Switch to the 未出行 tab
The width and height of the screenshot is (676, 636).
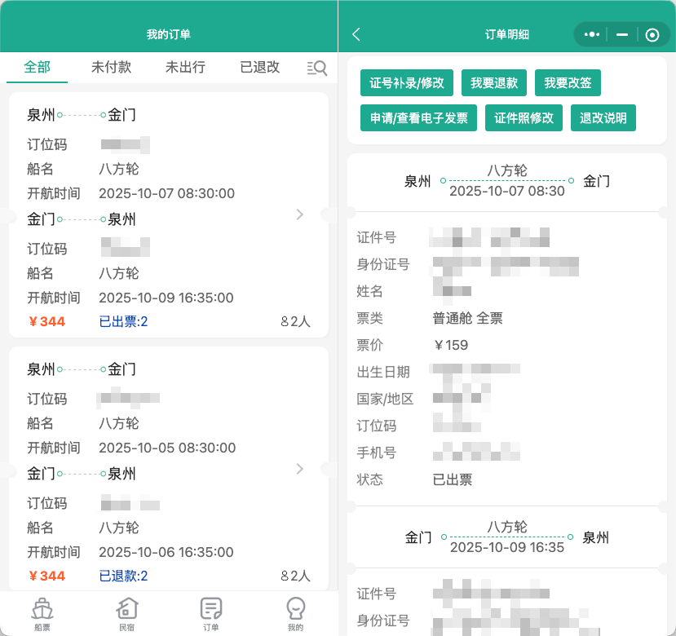pos(185,68)
